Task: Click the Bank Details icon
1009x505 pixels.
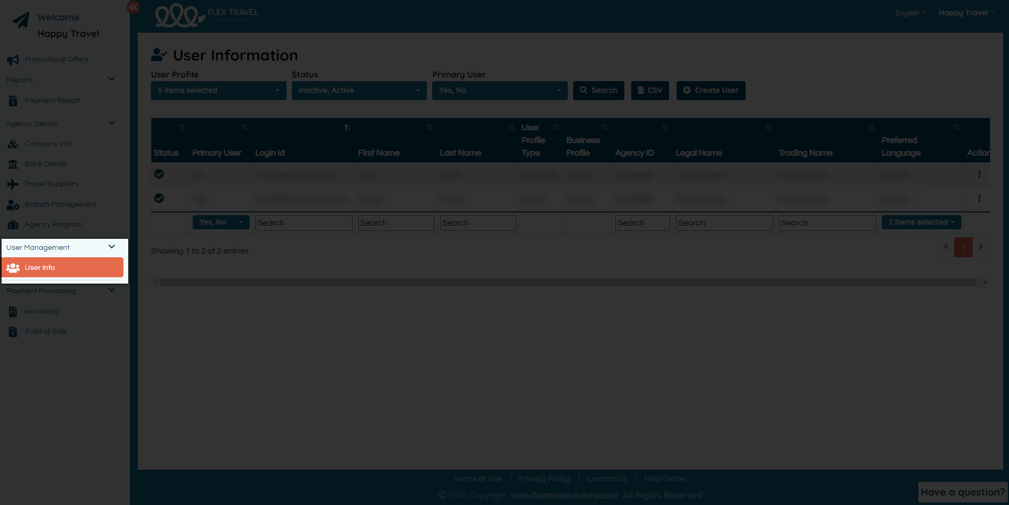Action: (13, 163)
